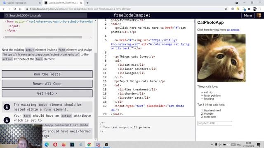The height and width of the screenshot is (148, 264).
Task: Click the yellow extension icon in toolbar
Action: [238, 9]
